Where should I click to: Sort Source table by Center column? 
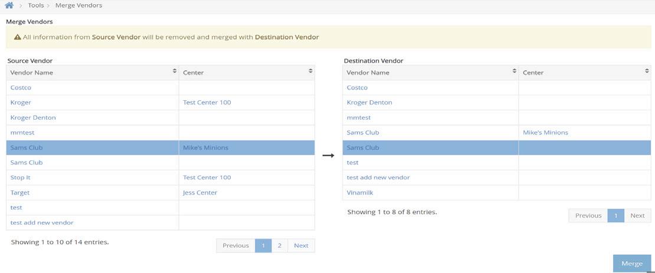point(310,71)
